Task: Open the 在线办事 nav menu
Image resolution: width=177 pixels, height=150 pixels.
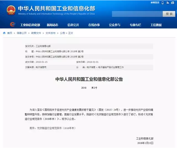Action: click(x=94, y=25)
